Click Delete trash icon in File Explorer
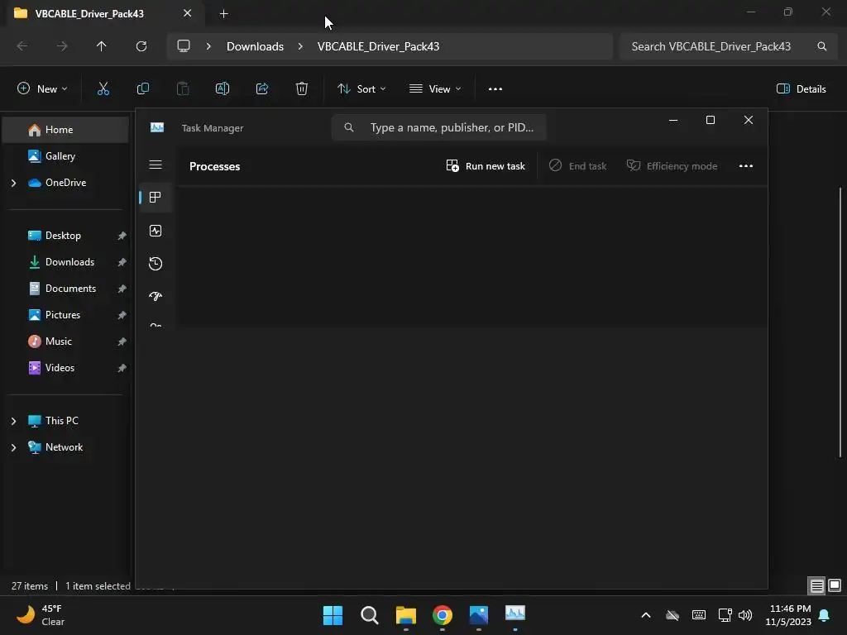 [x=302, y=89]
